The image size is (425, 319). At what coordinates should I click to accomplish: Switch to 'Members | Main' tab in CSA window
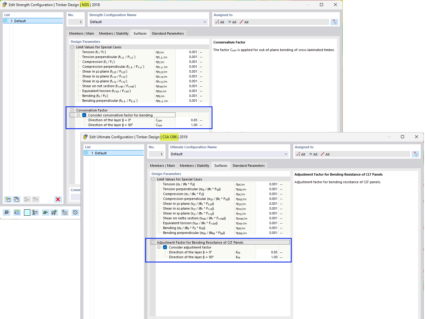tap(162, 166)
